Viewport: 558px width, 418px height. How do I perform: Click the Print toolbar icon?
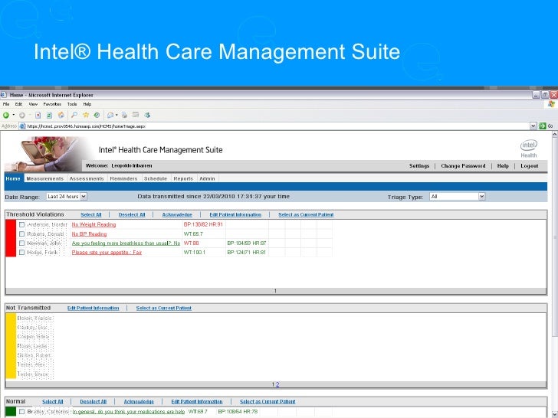[124, 115]
